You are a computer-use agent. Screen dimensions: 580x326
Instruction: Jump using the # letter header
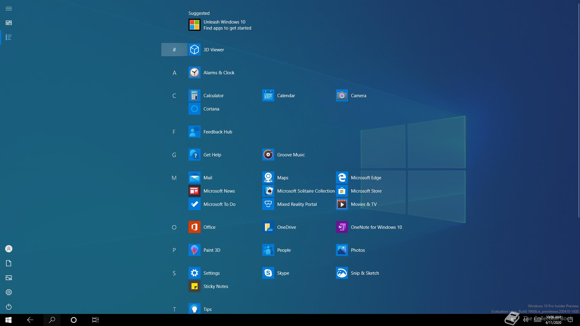pos(174,50)
